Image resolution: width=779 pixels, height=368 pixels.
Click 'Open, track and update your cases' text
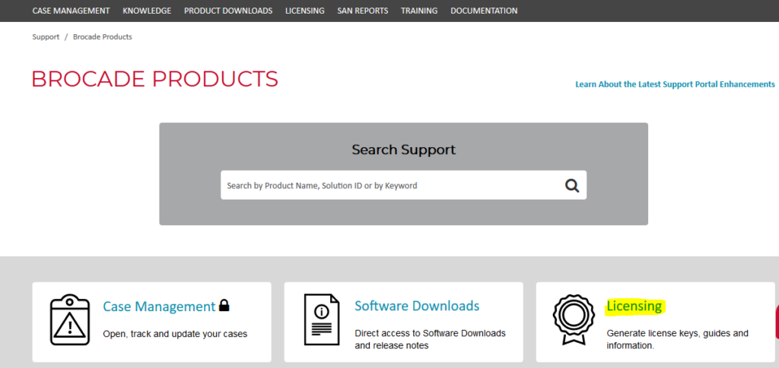pyautogui.click(x=175, y=334)
